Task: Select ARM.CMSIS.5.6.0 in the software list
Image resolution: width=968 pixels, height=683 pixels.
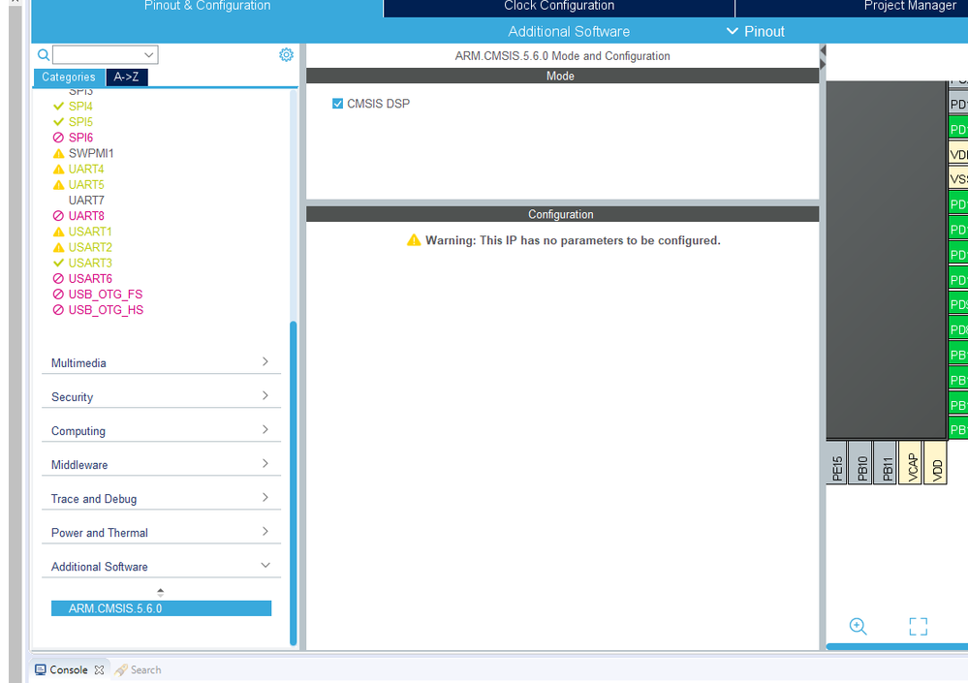Action: click(x=161, y=608)
